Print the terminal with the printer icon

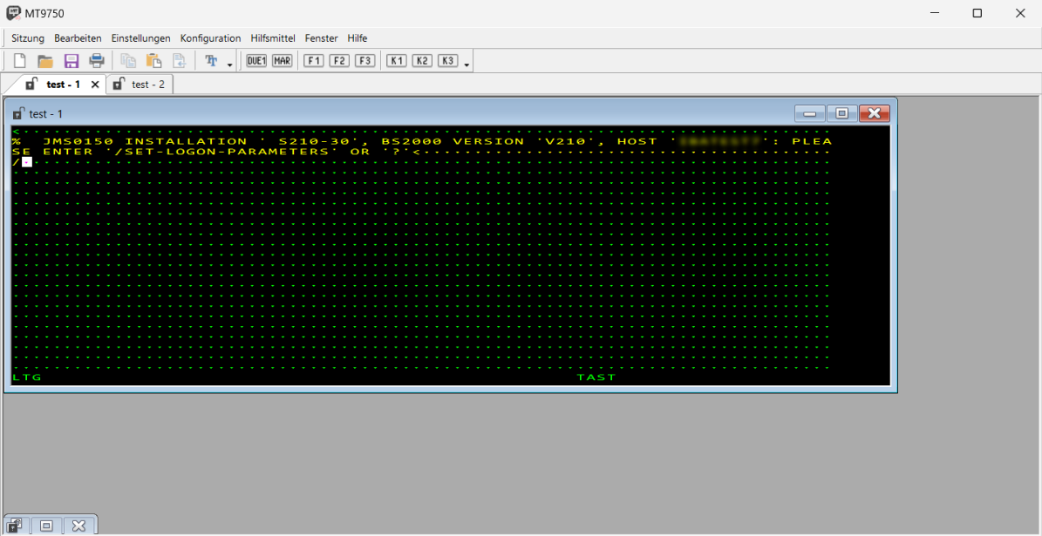(97, 61)
